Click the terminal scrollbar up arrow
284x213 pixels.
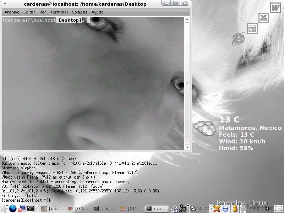tap(187, 20)
